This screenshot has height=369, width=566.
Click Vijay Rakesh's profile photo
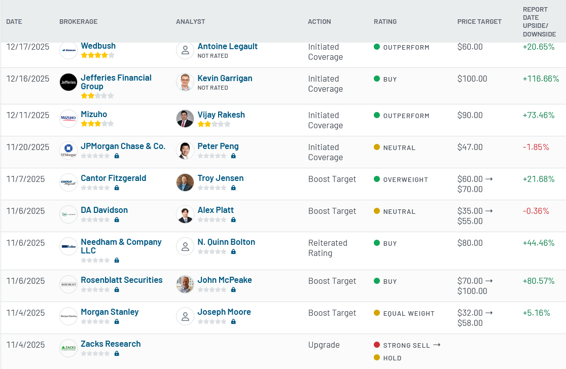pyautogui.click(x=185, y=119)
